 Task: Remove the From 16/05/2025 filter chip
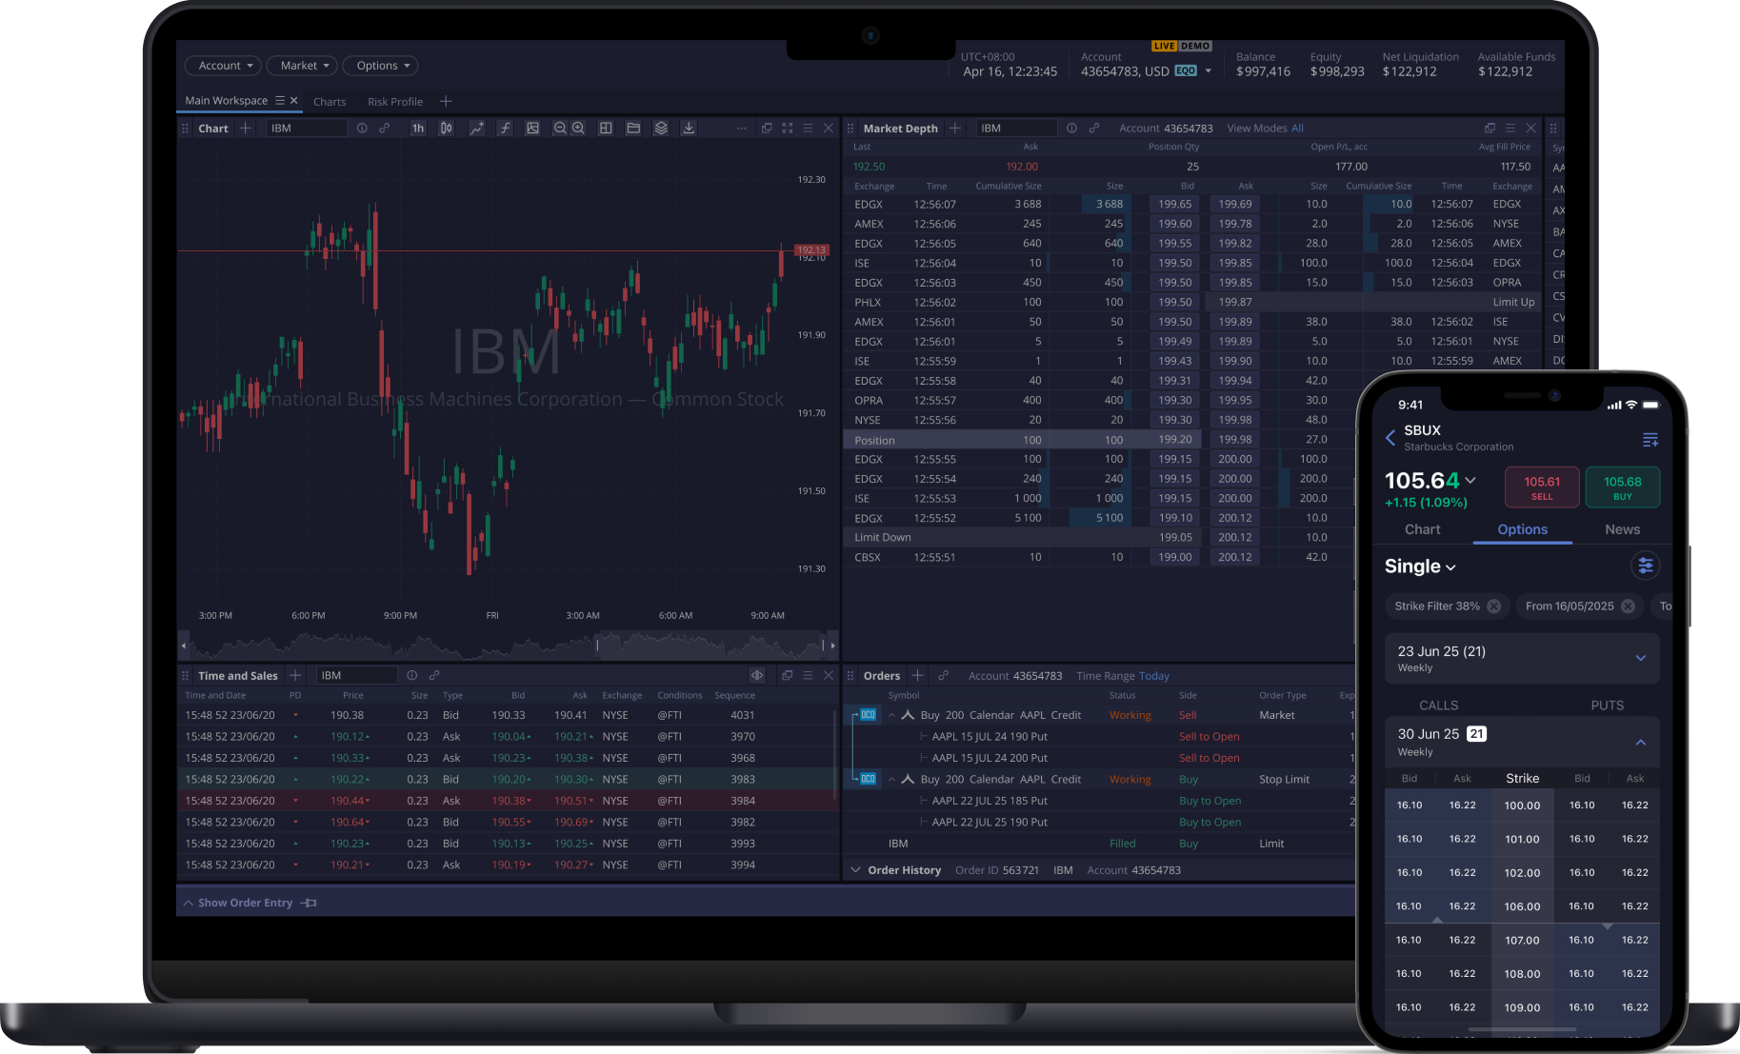(x=1628, y=606)
